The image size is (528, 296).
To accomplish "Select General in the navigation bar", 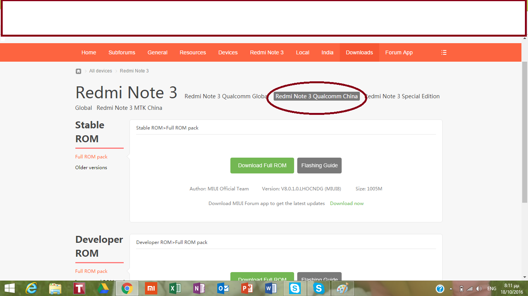I will [157, 52].
